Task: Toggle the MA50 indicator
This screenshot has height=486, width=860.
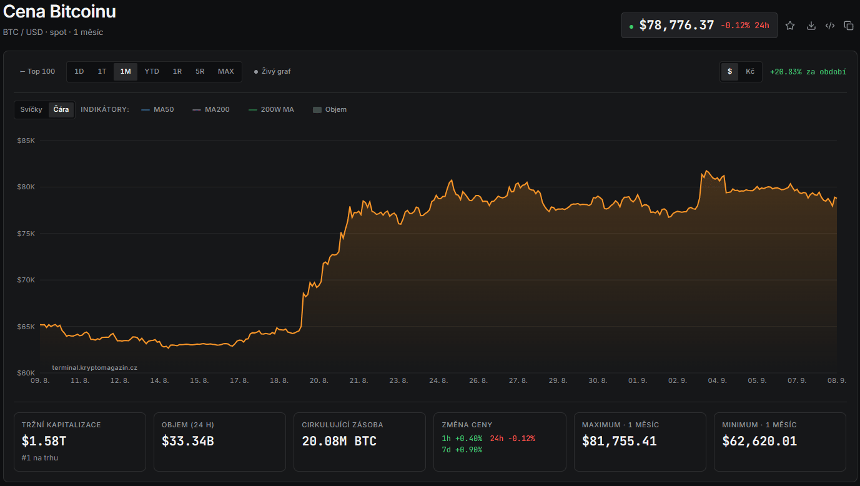Action: coord(158,109)
